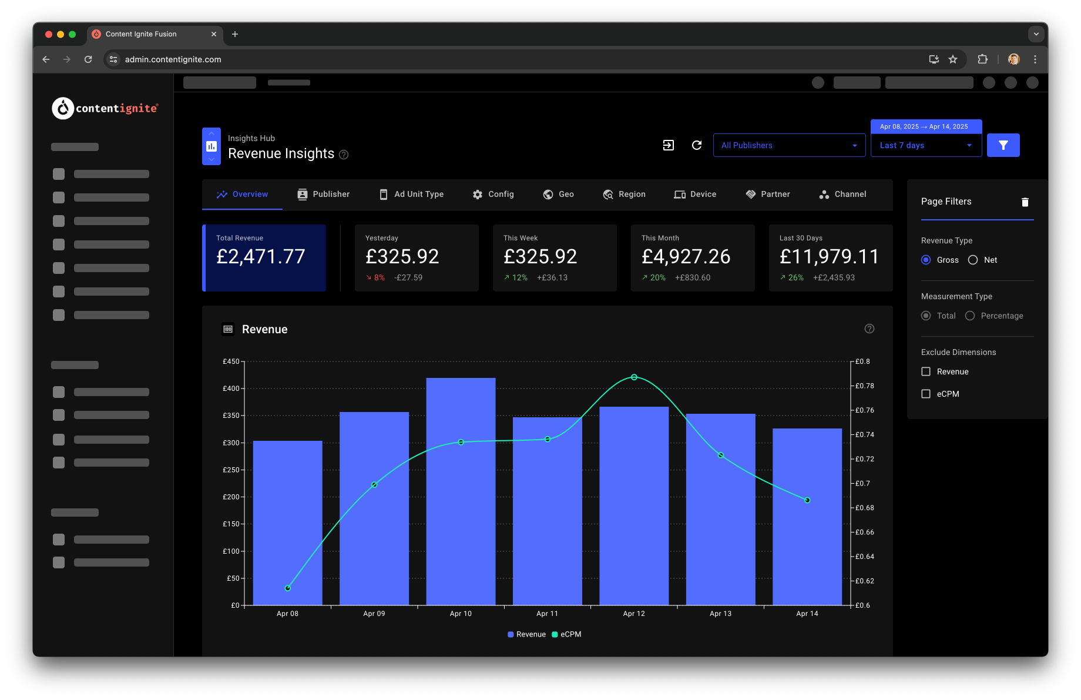Click the Content Ignite logo
Image resolution: width=1081 pixels, height=700 pixels.
tap(105, 108)
